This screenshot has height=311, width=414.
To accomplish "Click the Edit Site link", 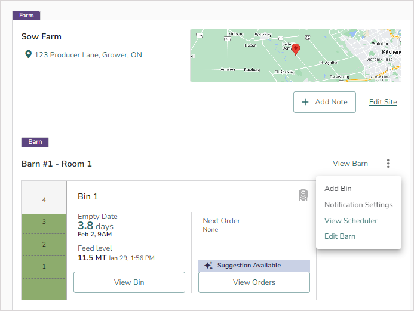I will [x=383, y=102].
